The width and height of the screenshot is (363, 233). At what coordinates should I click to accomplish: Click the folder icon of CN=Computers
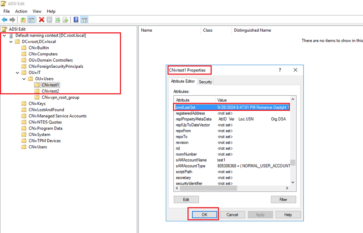[x=24, y=54]
